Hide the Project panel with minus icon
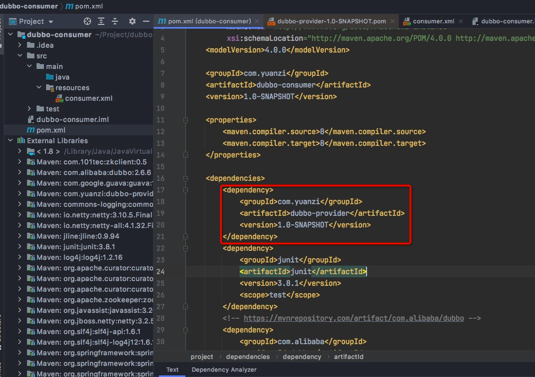 [146, 21]
